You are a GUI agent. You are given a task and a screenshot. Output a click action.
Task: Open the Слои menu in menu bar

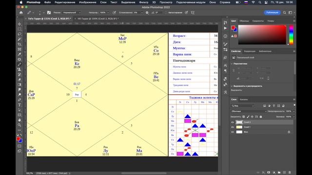[x=103, y=2]
